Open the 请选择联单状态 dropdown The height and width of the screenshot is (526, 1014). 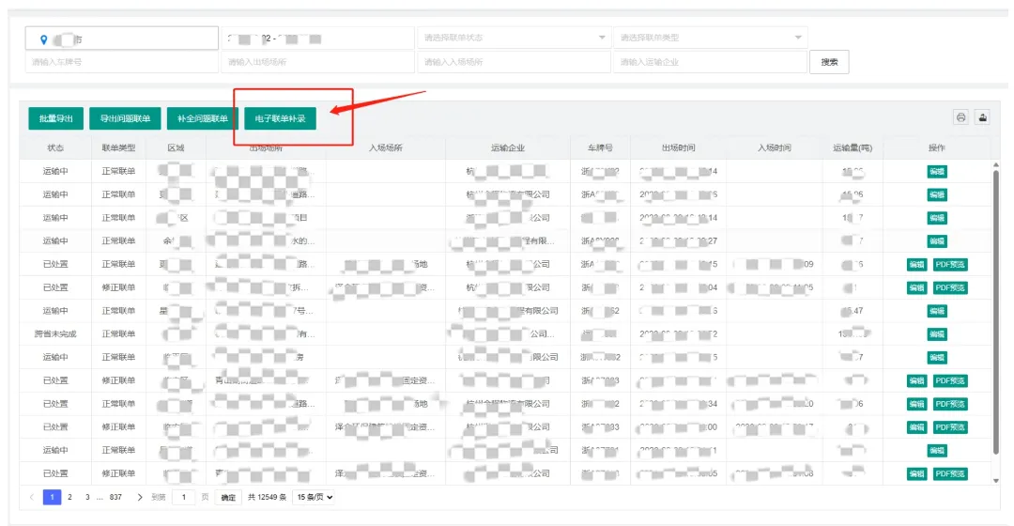point(513,38)
